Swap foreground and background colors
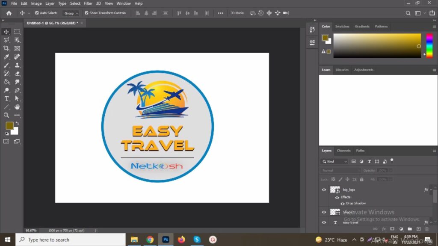 [x=17, y=123]
